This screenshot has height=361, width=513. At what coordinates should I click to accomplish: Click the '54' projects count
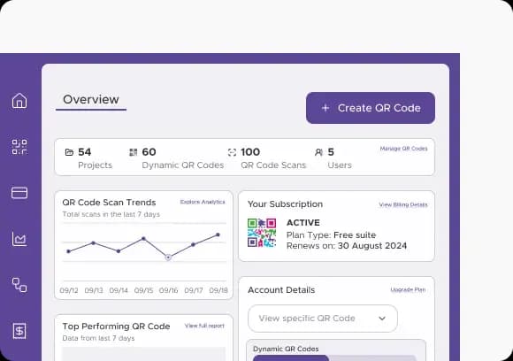[x=84, y=152]
